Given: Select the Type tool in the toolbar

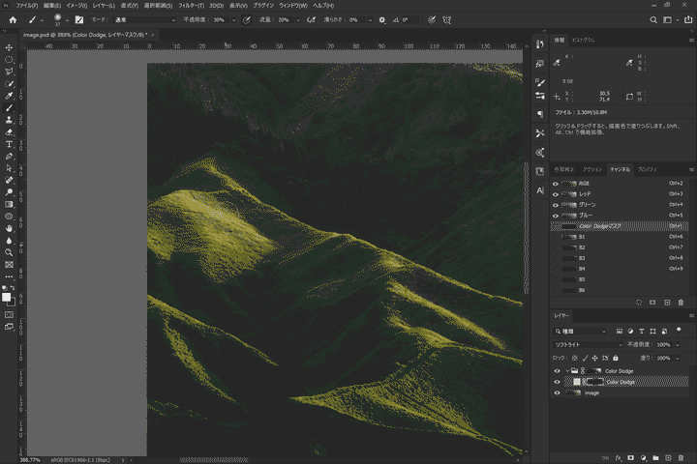Looking at the screenshot, I should [9, 144].
